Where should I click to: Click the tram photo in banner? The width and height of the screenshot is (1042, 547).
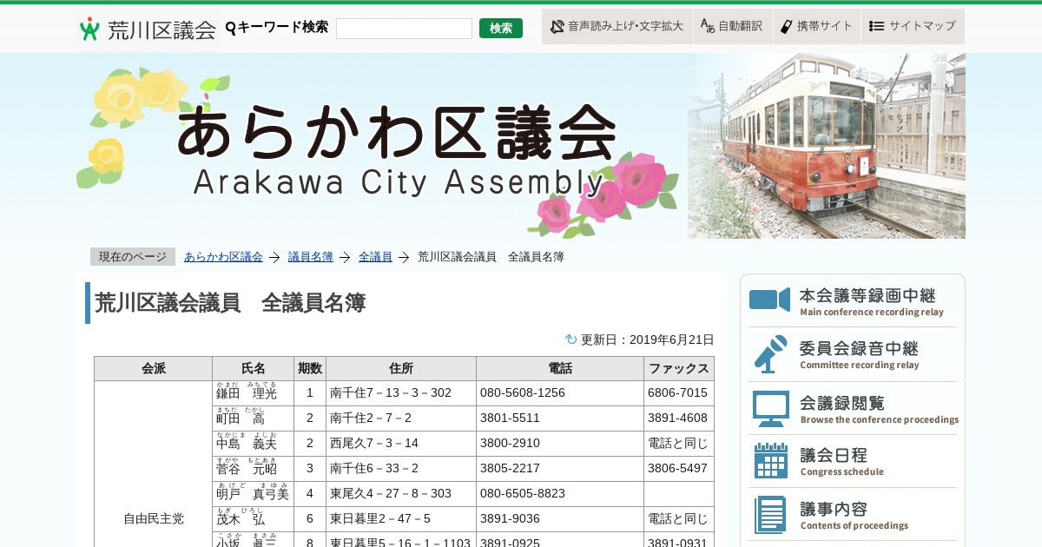tap(827, 146)
